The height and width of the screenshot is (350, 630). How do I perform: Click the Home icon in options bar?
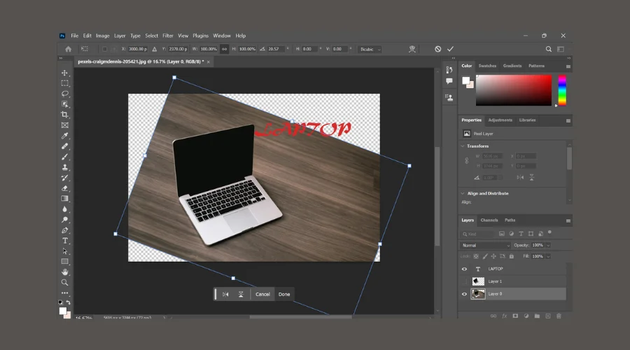(x=69, y=49)
